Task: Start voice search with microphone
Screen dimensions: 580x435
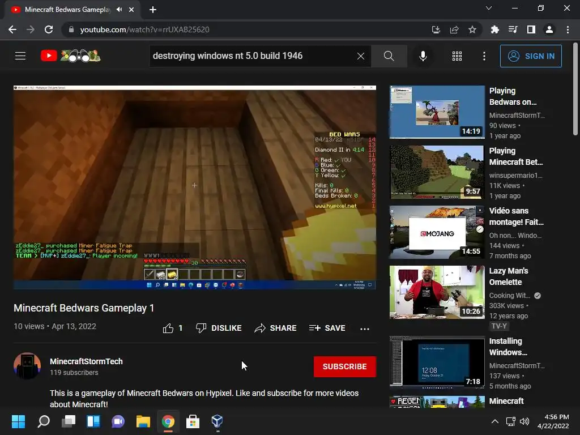Action: click(423, 56)
